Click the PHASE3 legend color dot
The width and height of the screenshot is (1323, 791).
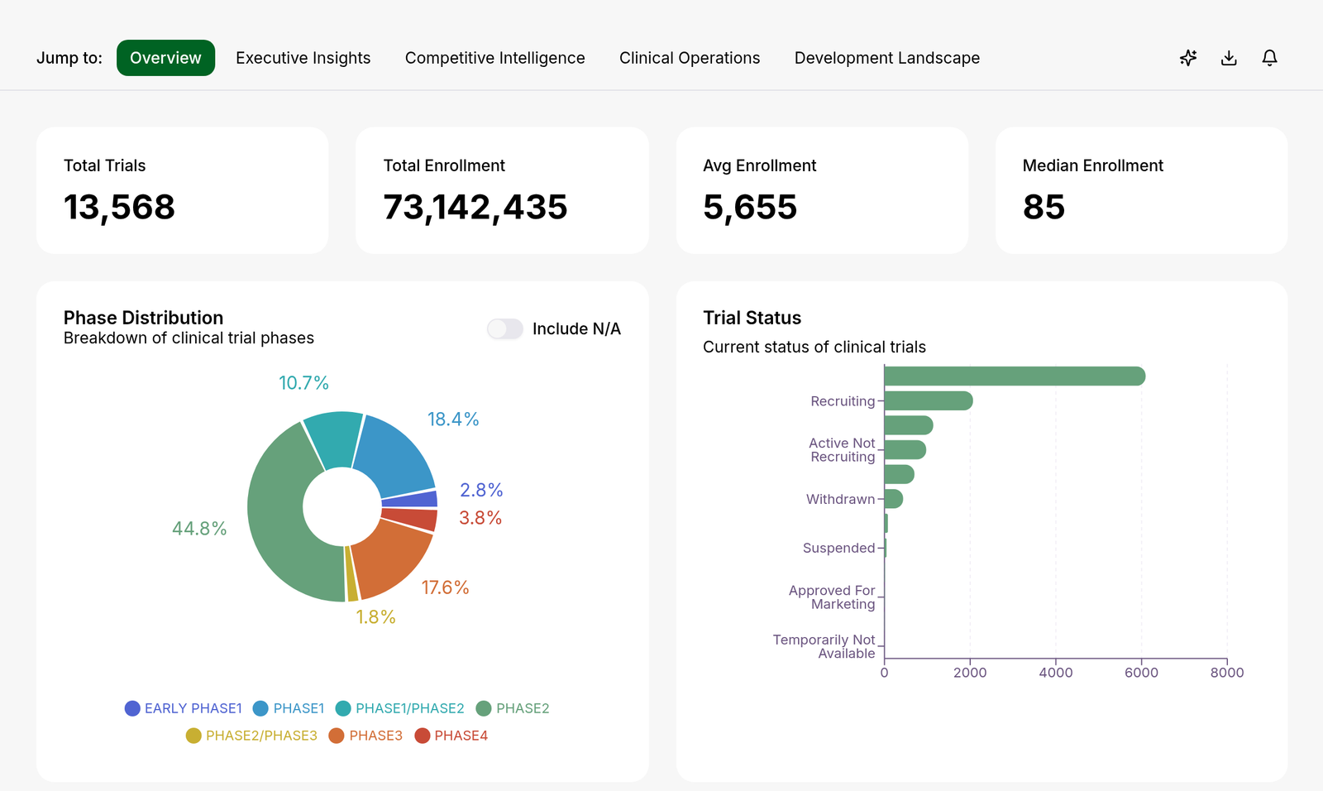(x=337, y=736)
